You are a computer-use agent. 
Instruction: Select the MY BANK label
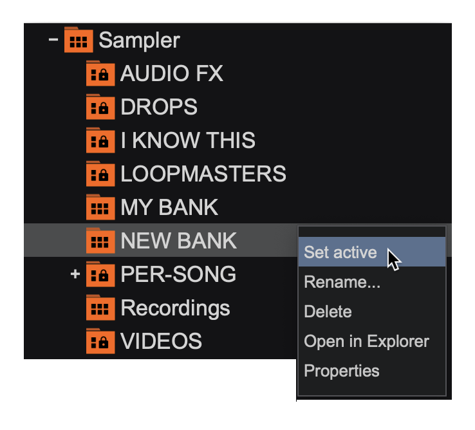[x=169, y=208]
